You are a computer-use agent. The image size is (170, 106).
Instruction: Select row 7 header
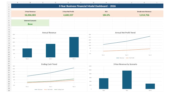9,18
